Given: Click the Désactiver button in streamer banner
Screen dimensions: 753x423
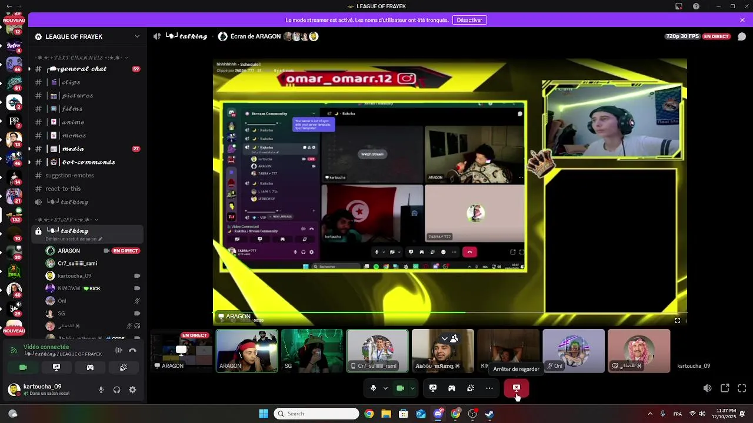Looking at the screenshot, I should (469, 20).
